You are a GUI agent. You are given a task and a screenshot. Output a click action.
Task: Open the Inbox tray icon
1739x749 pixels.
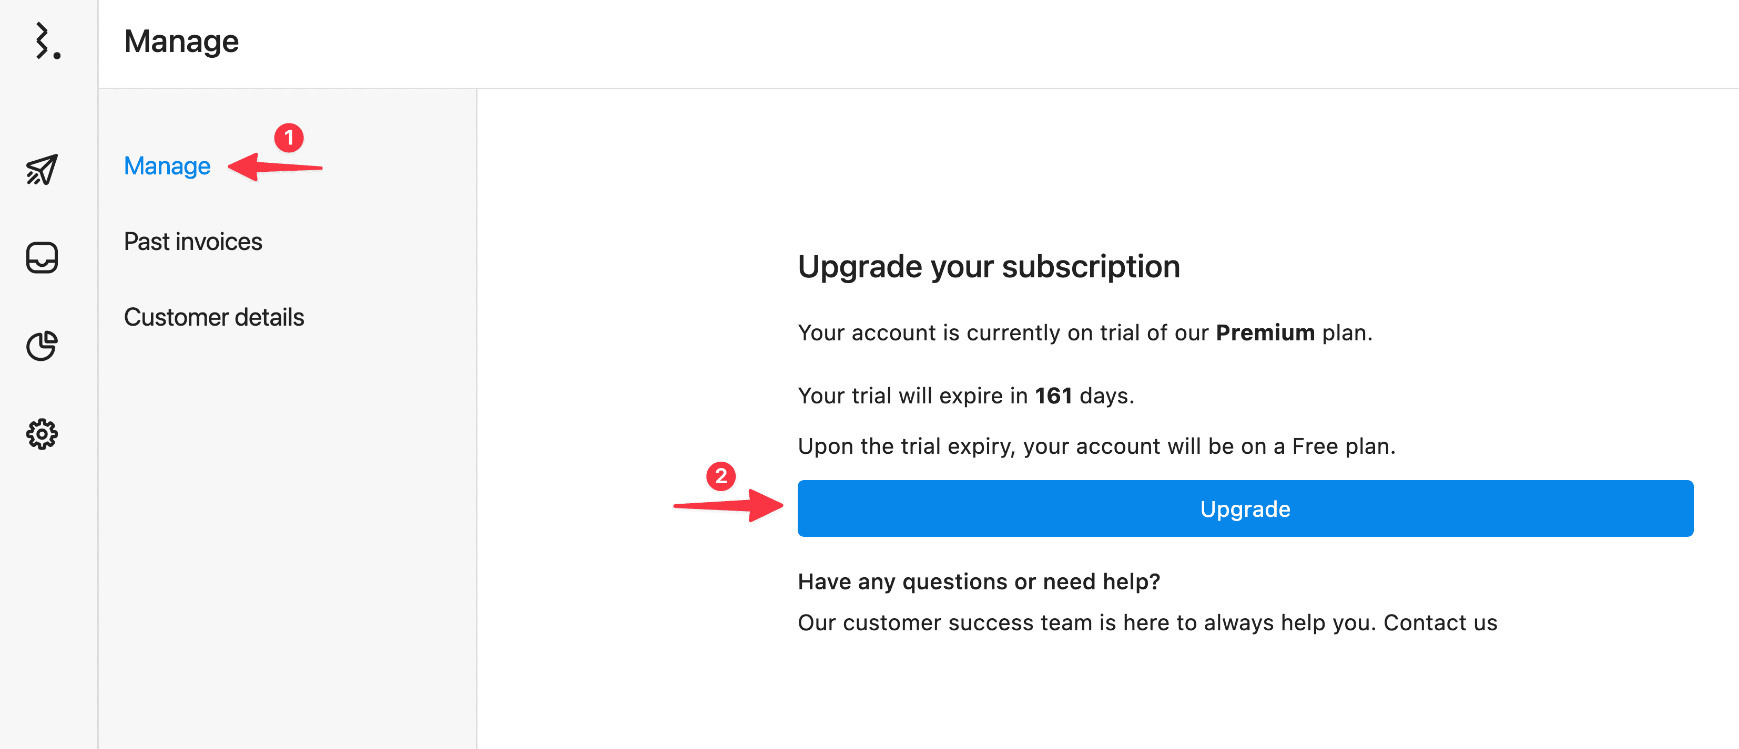click(x=42, y=257)
